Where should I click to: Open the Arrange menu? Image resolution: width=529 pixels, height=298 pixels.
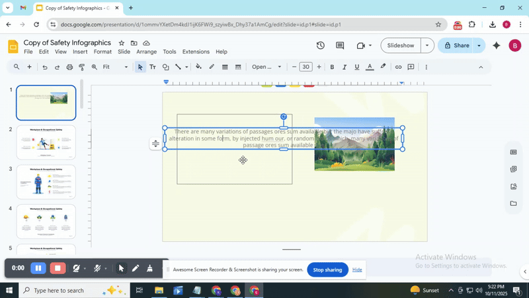pyautogui.click(x=146, y=52)
